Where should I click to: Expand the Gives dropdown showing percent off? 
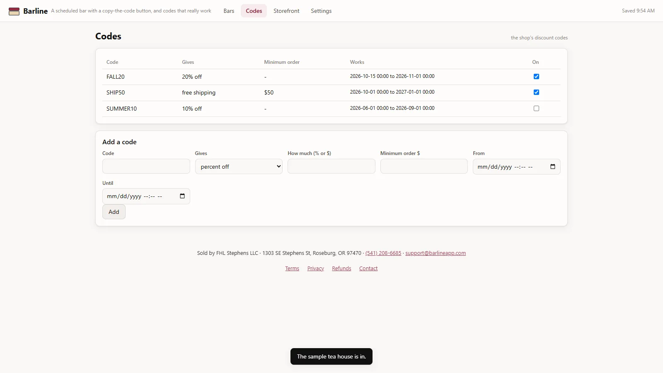239,167
